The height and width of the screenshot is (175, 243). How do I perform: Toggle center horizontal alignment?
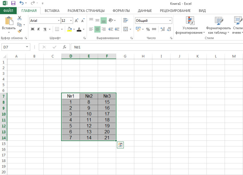point(97,29)
